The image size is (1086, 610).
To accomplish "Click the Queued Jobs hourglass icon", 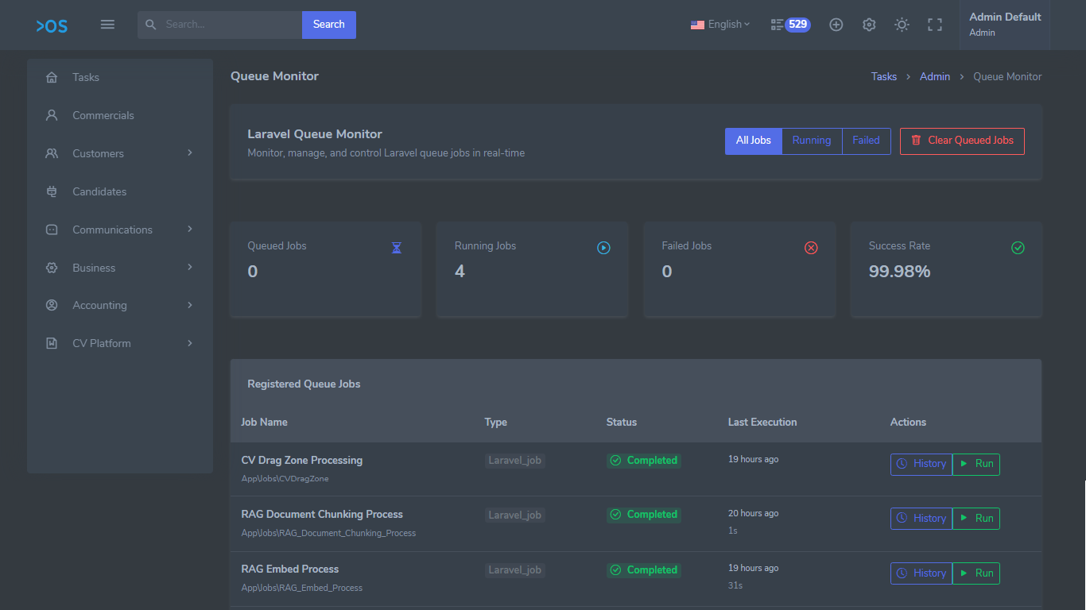I will [397, 248].
